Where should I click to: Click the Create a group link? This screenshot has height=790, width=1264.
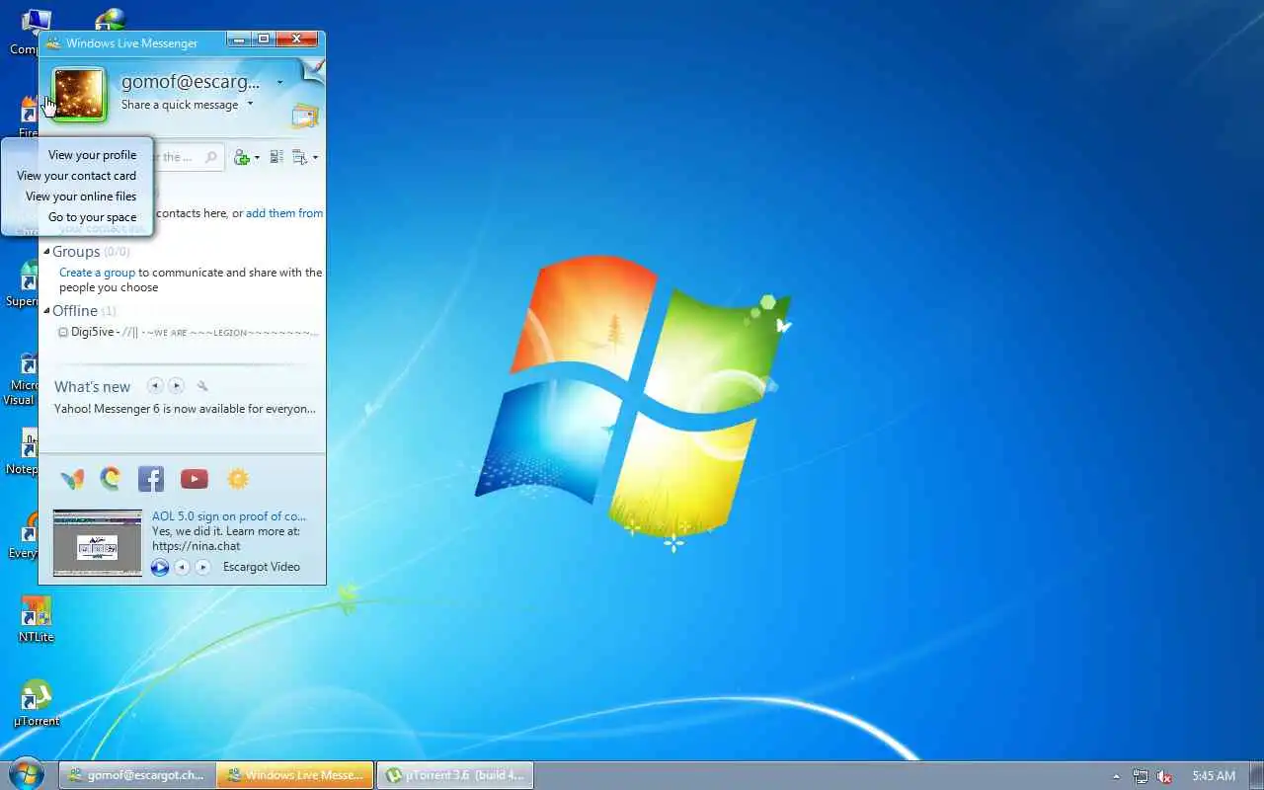pos(97,273)
